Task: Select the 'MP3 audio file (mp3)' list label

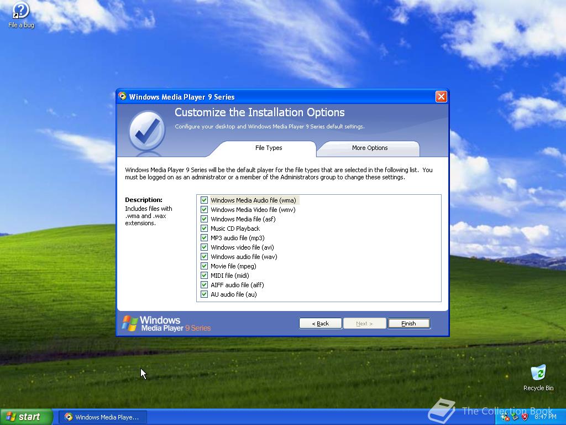Action: (x=238, y=238)
